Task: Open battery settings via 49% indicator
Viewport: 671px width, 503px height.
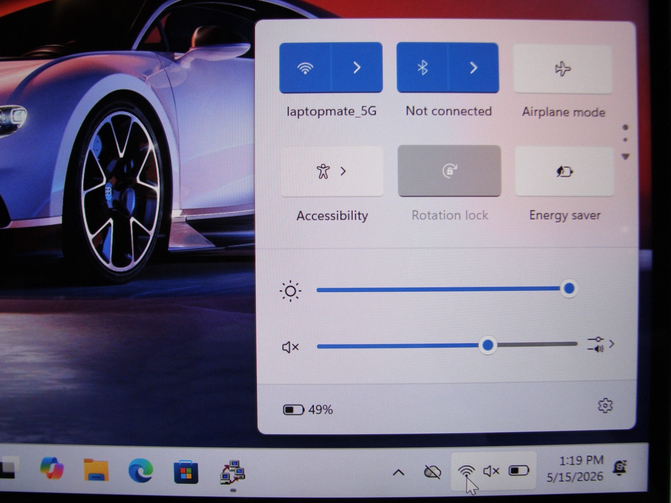Action: (x=308, y=410)
